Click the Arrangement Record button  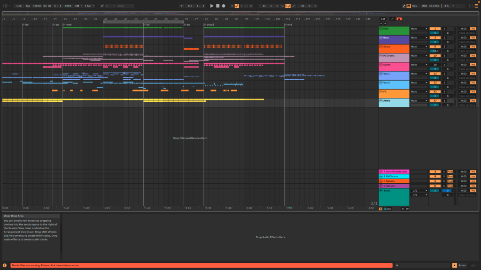click(x=223, y=6)
